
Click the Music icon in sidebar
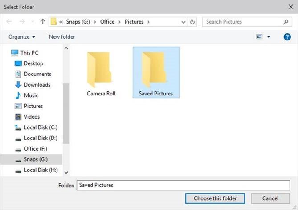(x=18, y=95)
